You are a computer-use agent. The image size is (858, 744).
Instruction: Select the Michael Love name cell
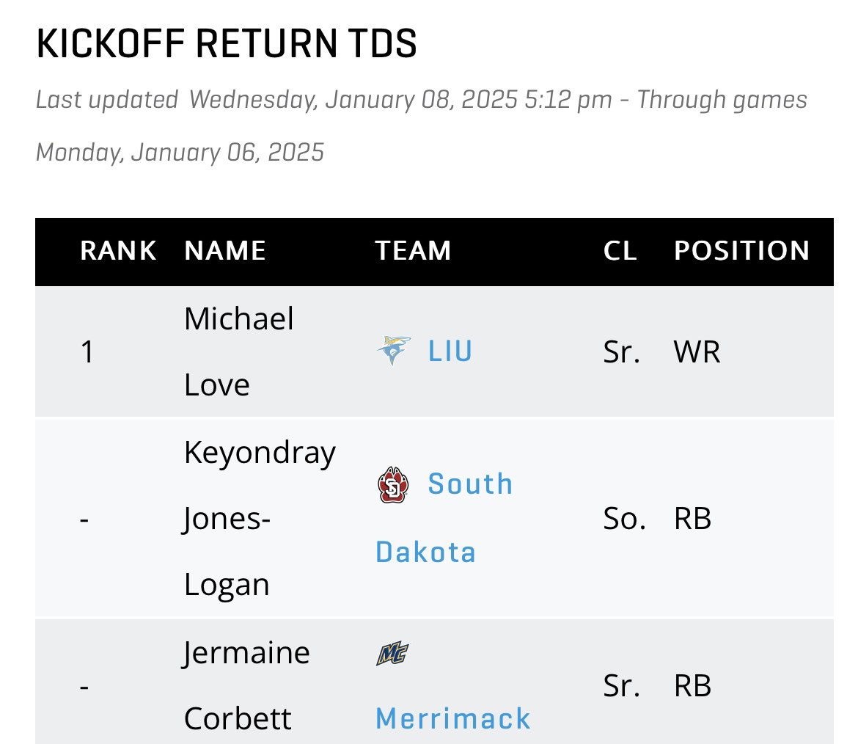[x=239, y=351]
